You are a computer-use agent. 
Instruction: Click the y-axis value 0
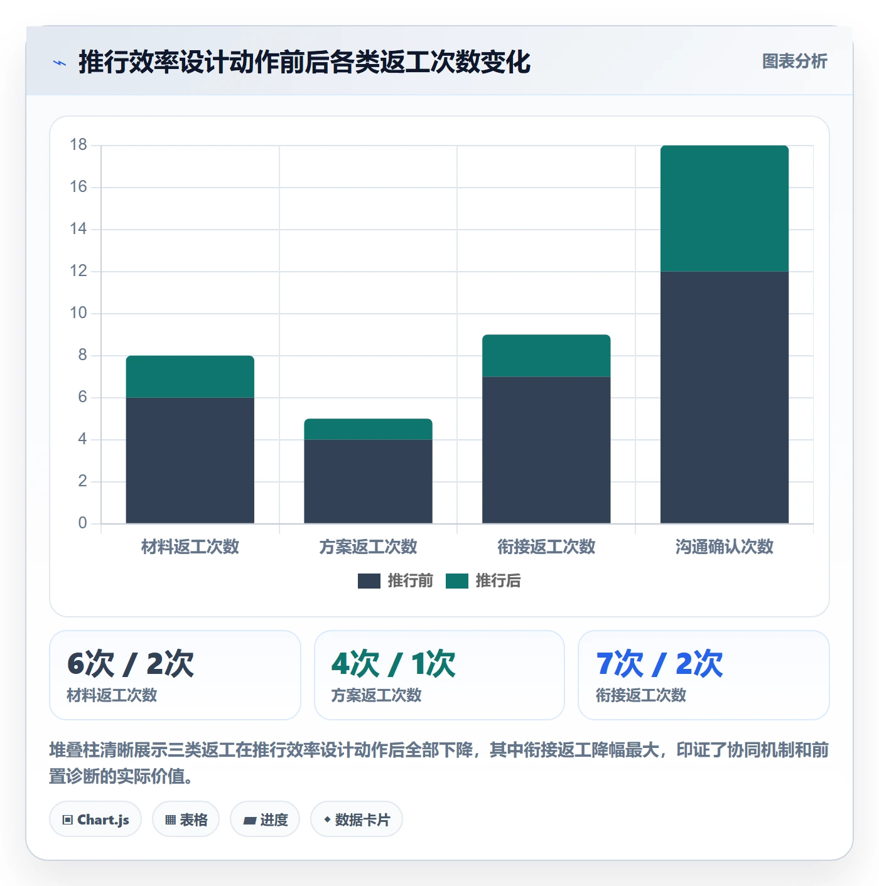[82, 523]
